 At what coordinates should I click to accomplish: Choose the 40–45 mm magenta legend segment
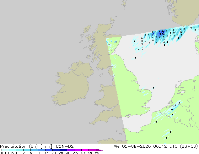coord(85,150)
